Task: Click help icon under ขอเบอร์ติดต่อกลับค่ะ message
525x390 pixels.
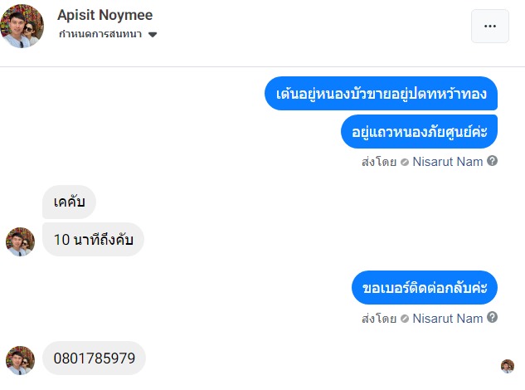Action: (x=493, y=318)
